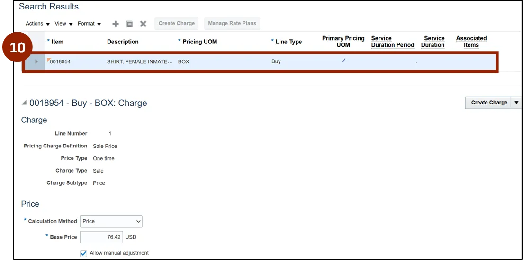
Task: Click the Primary Pricing UOM checkmark
Action: 343,61
